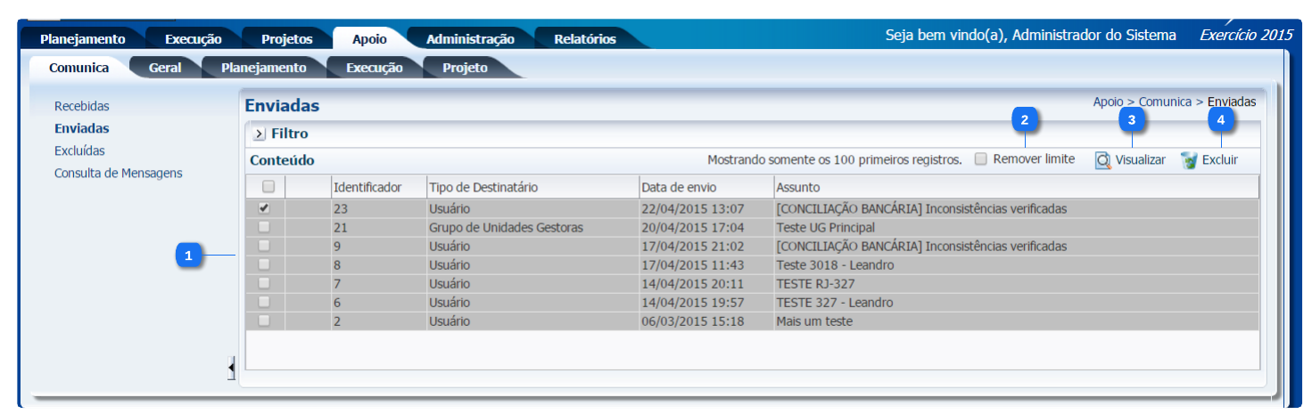This screenshot has width=1312, height=414.
Task: Switch to the Relatórios main tab
Action: click(584, 39)
